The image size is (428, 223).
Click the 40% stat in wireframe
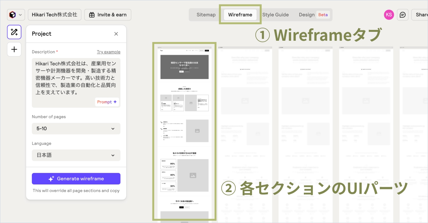172,175
